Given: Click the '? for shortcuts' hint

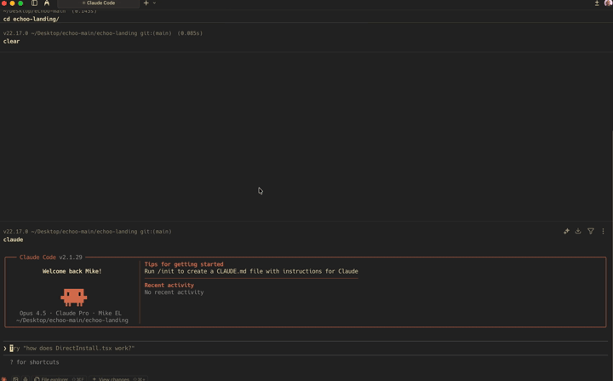Looking at the screenshot, I should [x=34, y=362].
